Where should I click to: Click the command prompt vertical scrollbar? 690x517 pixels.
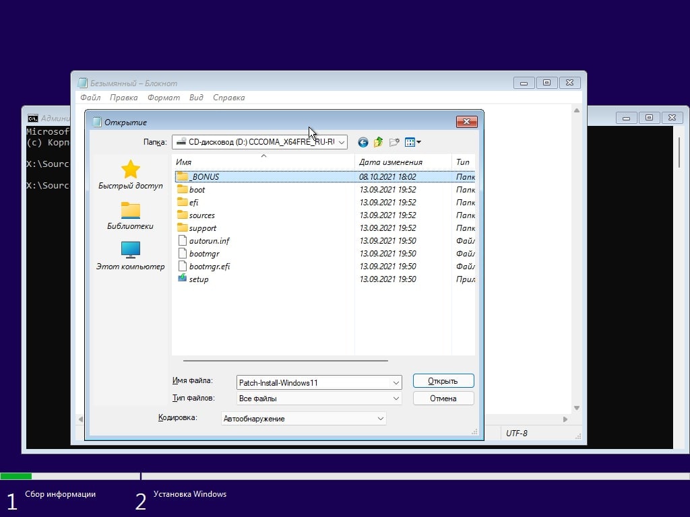tap(679, 152)
